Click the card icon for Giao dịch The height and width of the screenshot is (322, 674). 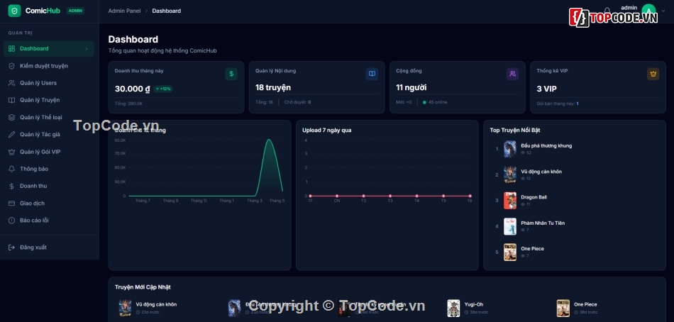tap(11, 204)
